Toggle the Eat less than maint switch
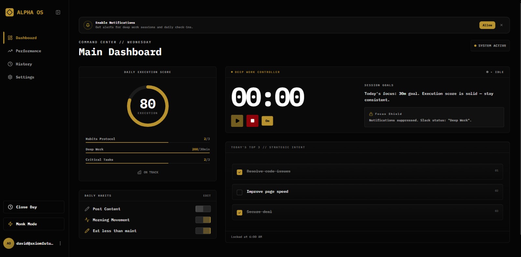521x257 pixels. pos(203,231)
